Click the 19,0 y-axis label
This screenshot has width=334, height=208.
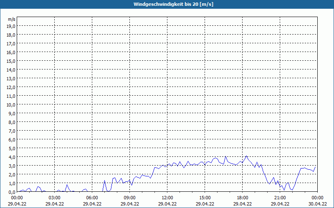tap(12, 26)
